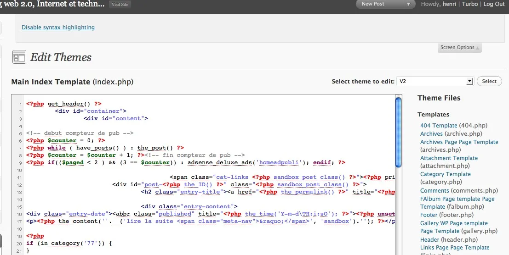
Task: Click the span class="cat-links code line
Action: [282, 177]
